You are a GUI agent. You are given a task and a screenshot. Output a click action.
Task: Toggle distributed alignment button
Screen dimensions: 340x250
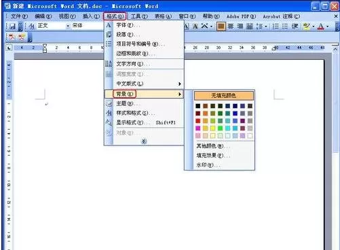pos(250,26)
